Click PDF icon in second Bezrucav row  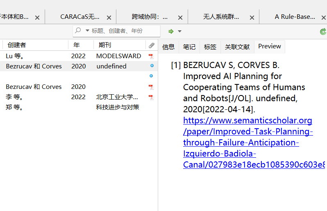(x=151, y=87)
